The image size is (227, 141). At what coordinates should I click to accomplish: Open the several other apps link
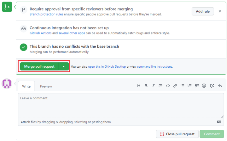[72, 33]
